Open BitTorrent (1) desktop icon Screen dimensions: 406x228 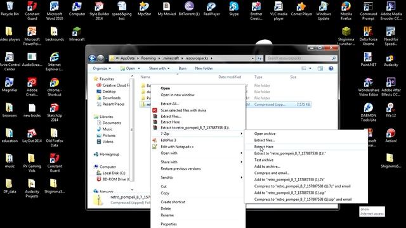coord(189,8)
